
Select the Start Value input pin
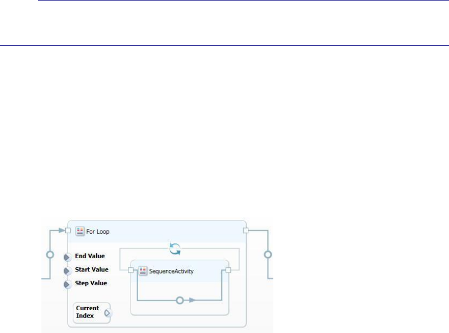(67, 270)
